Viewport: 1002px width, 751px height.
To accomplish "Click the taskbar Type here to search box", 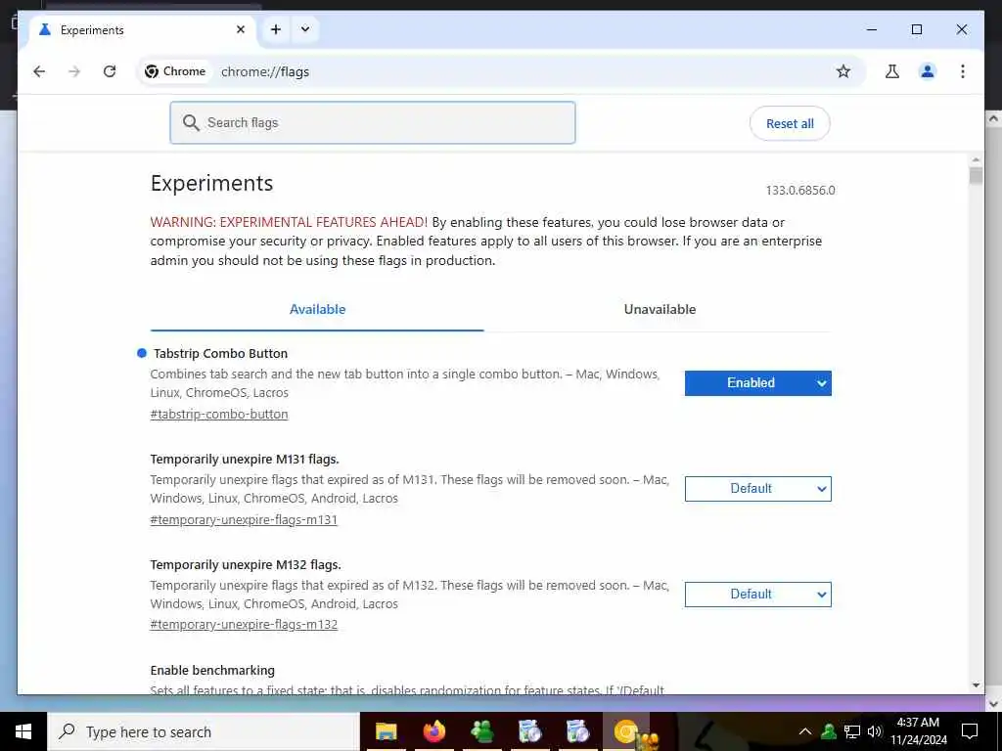I will point(204,731).
